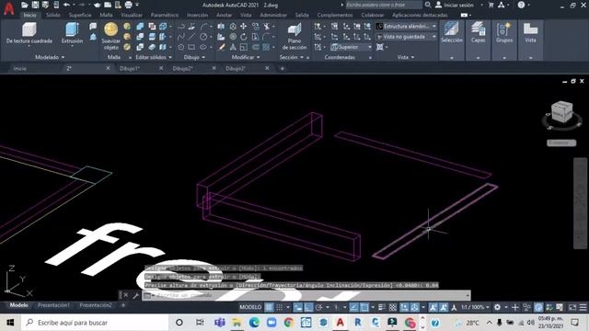This screenshot has height=331, width=589.
Task: Click the Windows search box on taskbar
Action: (95, 323)
